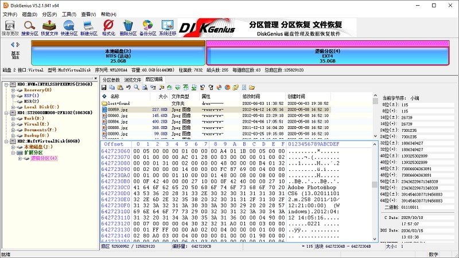Click the 删除分区 delete partition icon
Image resolution: width=459 pixels, height=258 pixels.
click(128, 28)
